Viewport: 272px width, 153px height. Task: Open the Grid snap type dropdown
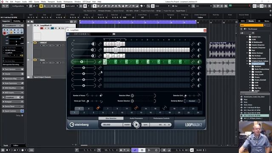[x=162, y=6]
